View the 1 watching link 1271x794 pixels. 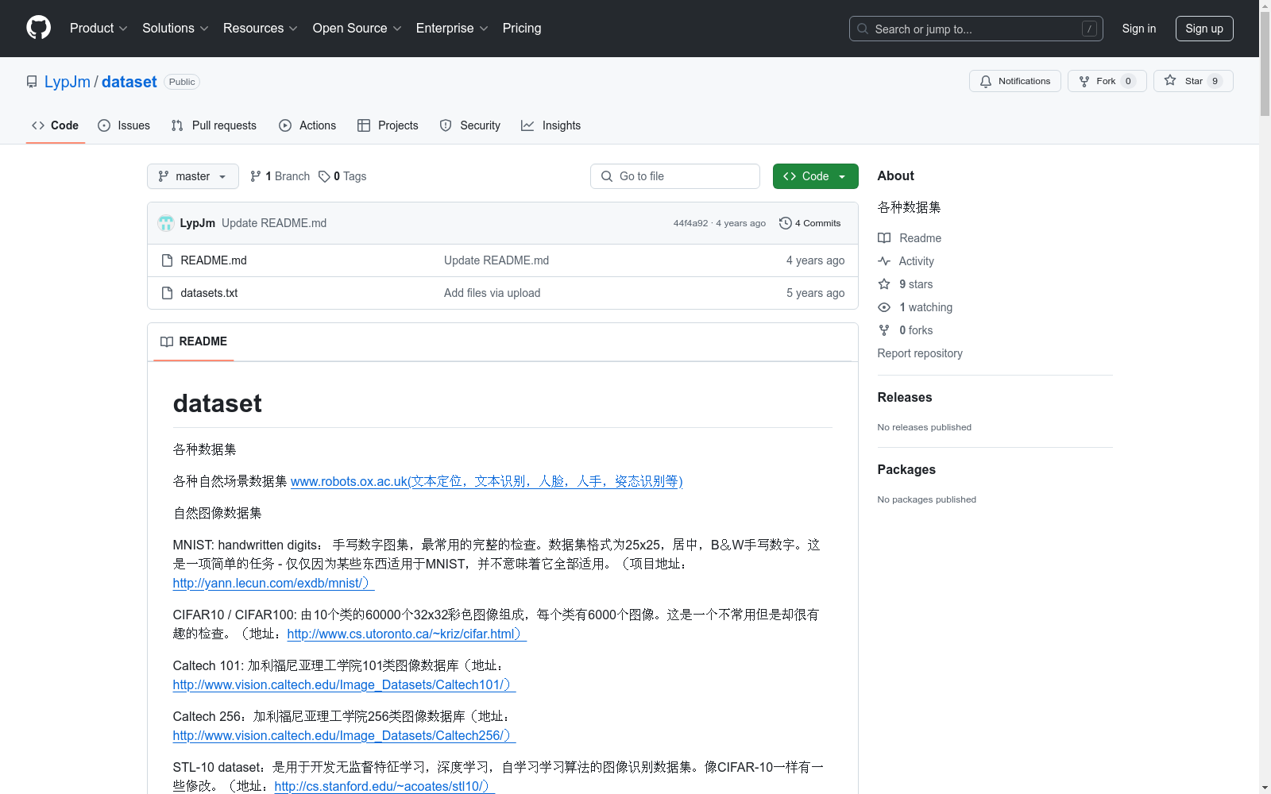(x=915, y=307)
